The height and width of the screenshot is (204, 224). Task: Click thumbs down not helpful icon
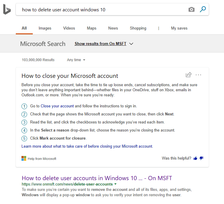tap(201, 158)
